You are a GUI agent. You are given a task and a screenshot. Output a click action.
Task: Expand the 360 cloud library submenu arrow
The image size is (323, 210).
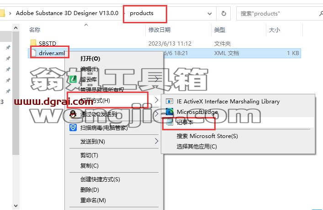click(156, 79)
